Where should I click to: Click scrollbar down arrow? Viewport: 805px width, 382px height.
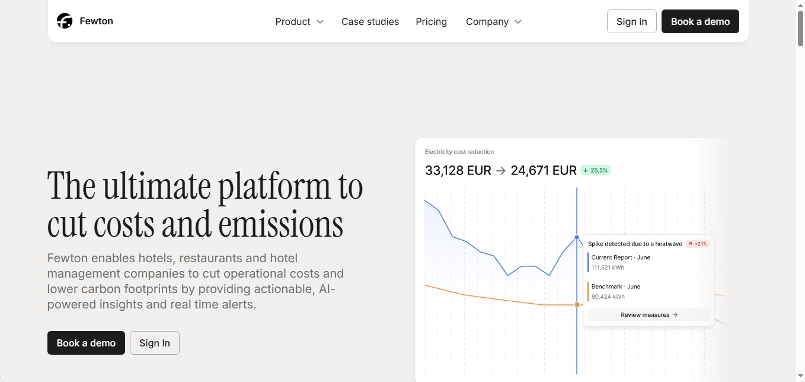tap(800, 377)
